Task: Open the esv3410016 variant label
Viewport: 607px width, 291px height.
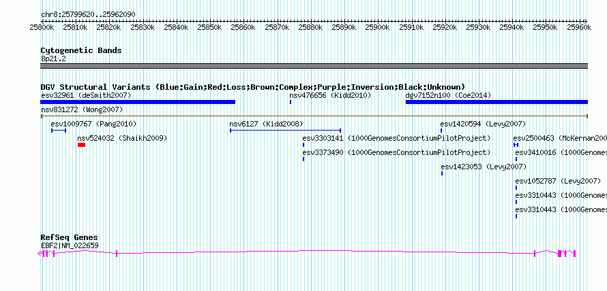Action: [561, 153]
